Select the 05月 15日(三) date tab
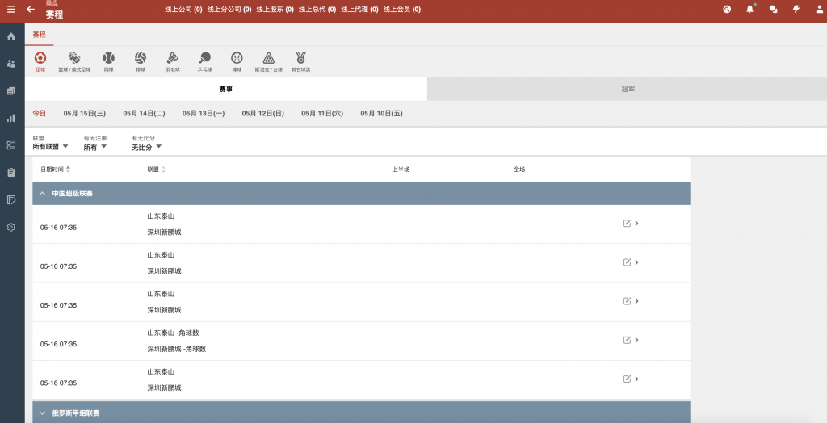The width and height of the screenshot is (827, 423). coord(85,114)
